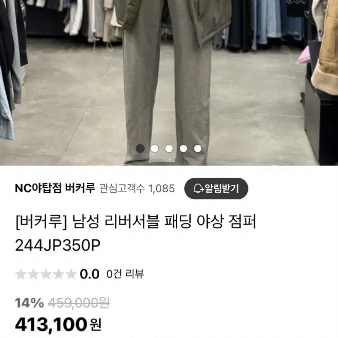This screenshot has width=338, height=338.
Task: Select the first dark carousel dot
Action: pos(140,148)
